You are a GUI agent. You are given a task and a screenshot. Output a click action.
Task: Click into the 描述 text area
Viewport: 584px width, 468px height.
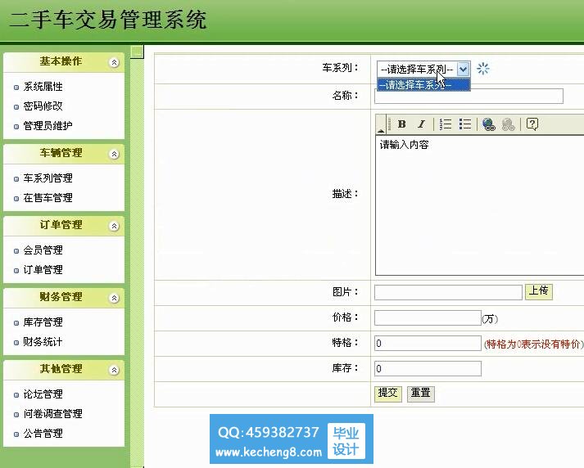point(479,205)
